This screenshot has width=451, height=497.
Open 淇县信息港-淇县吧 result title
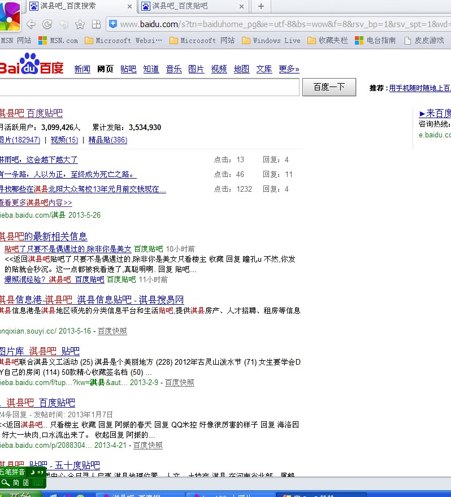[92, 300]
